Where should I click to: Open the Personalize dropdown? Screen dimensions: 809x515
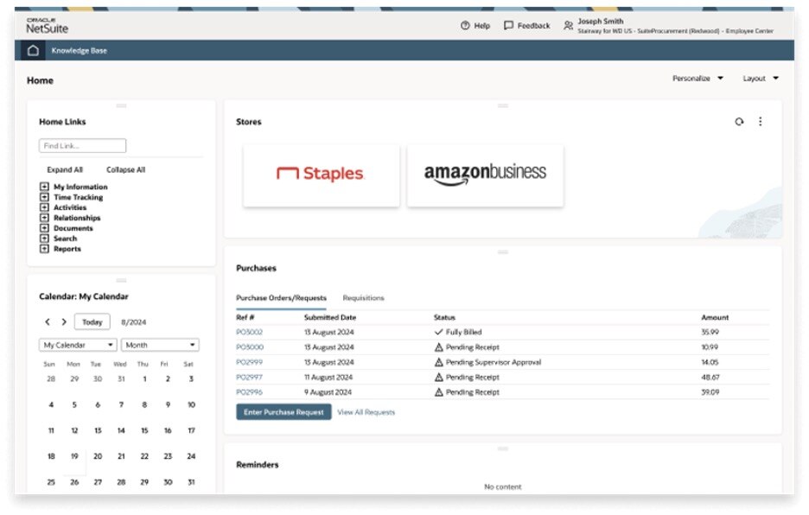[x=698, y=79]
